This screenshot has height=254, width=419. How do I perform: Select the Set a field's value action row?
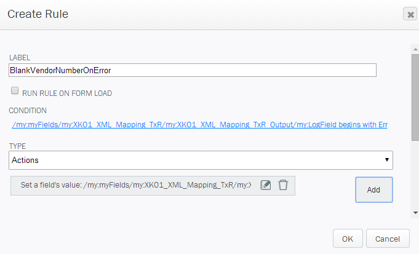pos(153,186)
